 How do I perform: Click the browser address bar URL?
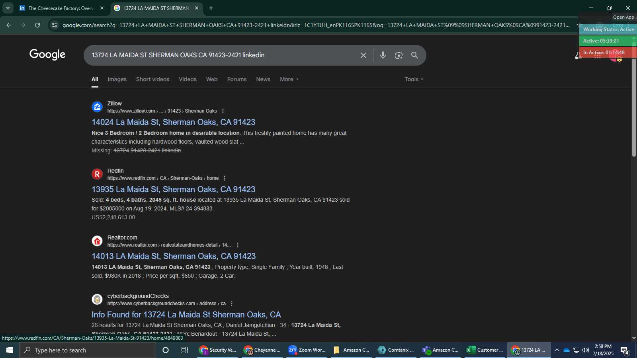[x=316, y=25]
